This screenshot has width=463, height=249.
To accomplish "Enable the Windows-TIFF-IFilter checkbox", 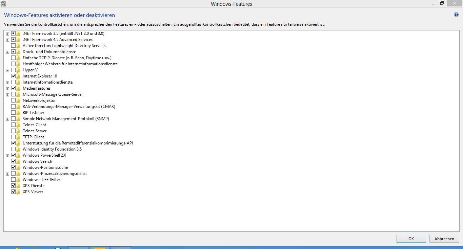I will (14, 180).
